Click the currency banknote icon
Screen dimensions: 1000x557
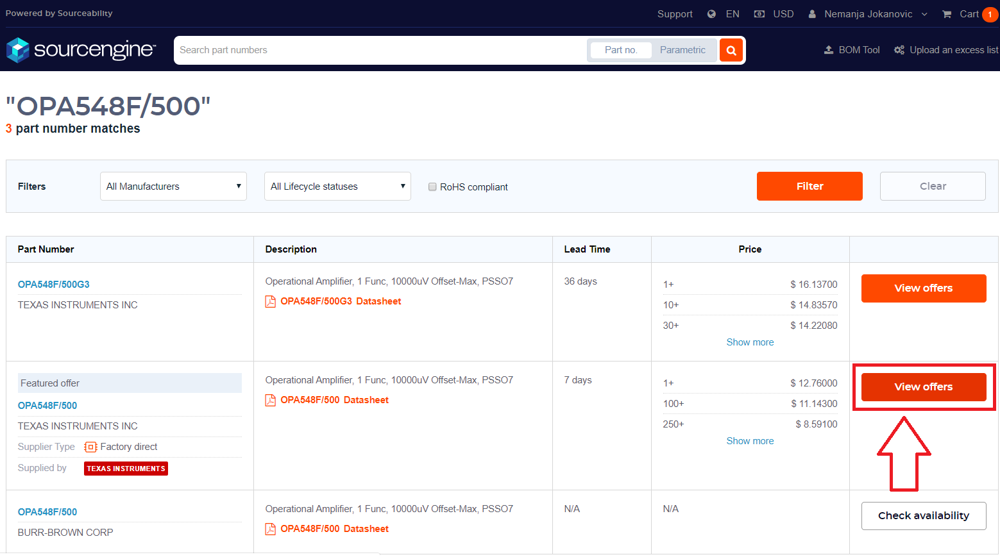point(759,14)
